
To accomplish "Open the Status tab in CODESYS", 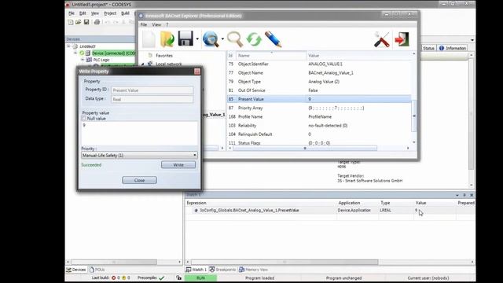I will click(x=428, y=48).
